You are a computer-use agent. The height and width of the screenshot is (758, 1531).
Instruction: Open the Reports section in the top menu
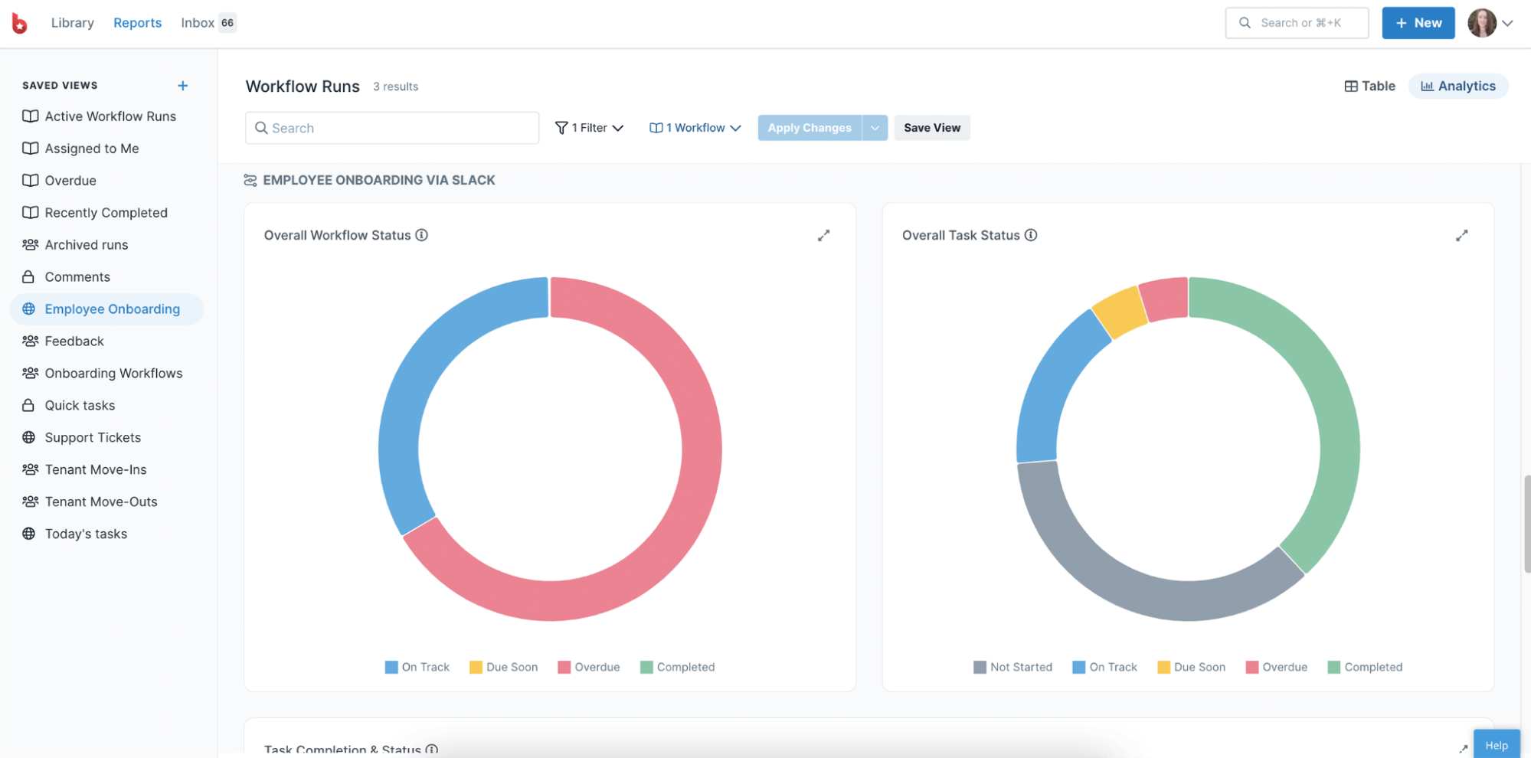coord(138,22)
